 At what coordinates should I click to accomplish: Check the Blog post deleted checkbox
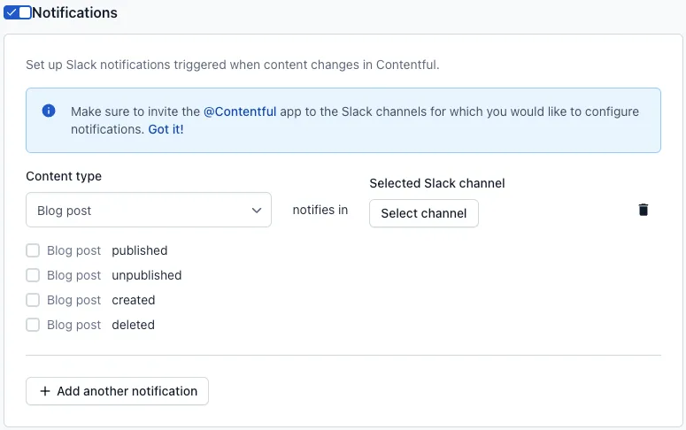point(33,325)
